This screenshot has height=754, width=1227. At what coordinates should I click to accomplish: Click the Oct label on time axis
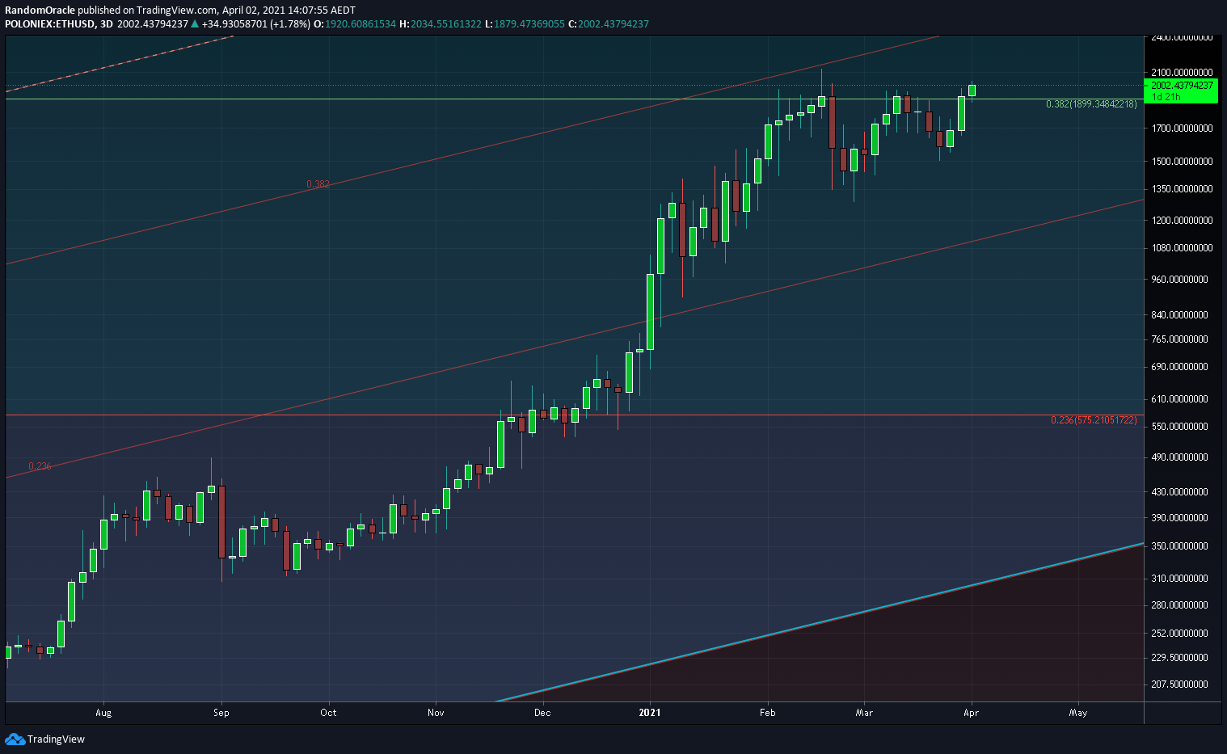coord(328,713)
